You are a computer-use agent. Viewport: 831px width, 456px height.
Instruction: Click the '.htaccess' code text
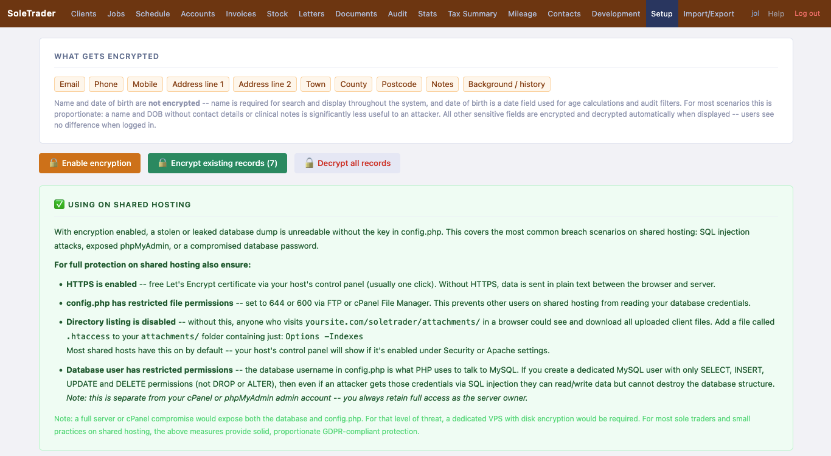click(x=88, y=336)
